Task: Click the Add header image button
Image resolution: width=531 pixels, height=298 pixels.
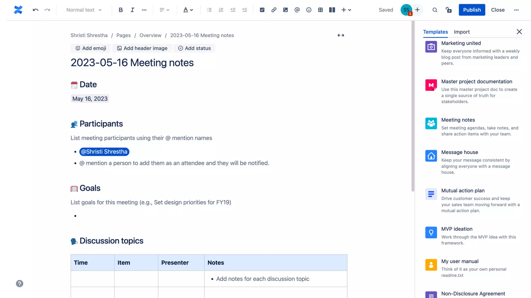Action: pyautogui.click(x=142, y=48)
